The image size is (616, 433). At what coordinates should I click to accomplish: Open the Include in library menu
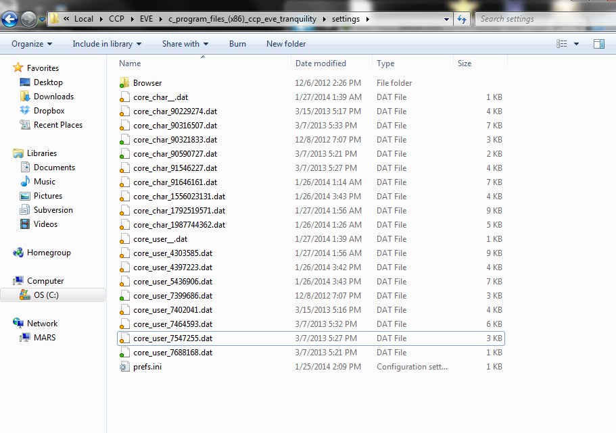click(x=107, y=44)
